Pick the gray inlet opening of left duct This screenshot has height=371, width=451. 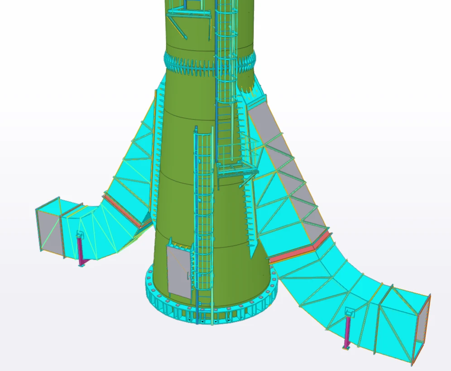(49, 229)
